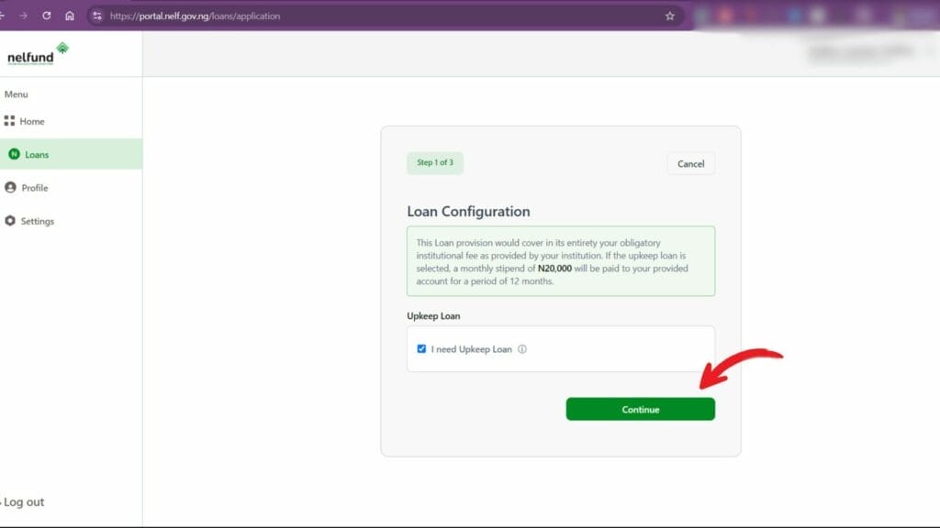Uncheck the I need Upkeep Loan checkbox
This screenshot has width=940, height=528.
click(421, 348)
